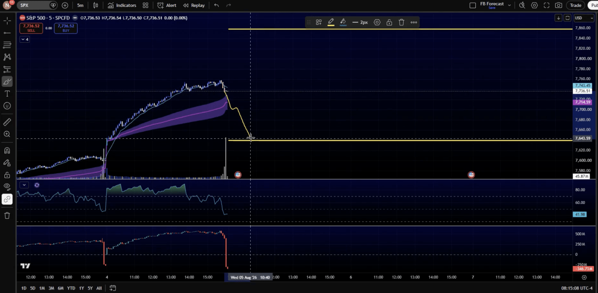
Task: Click the loop icon beside USD selector
Action: coord(567,18)
